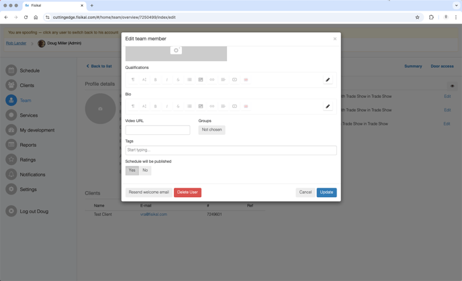Viewport: 462px width, 281px height.
Task: Open the Qualifications font size icon
Action: coord(144,80)
